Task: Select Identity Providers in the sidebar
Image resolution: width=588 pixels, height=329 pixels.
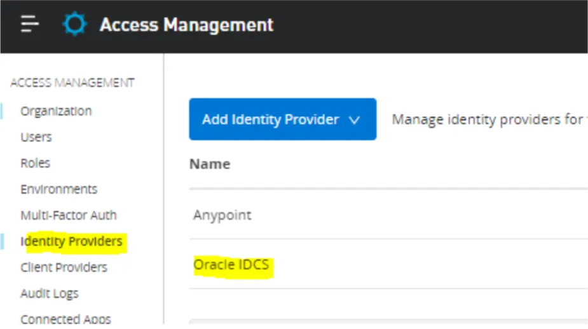Action: [72, 241]
